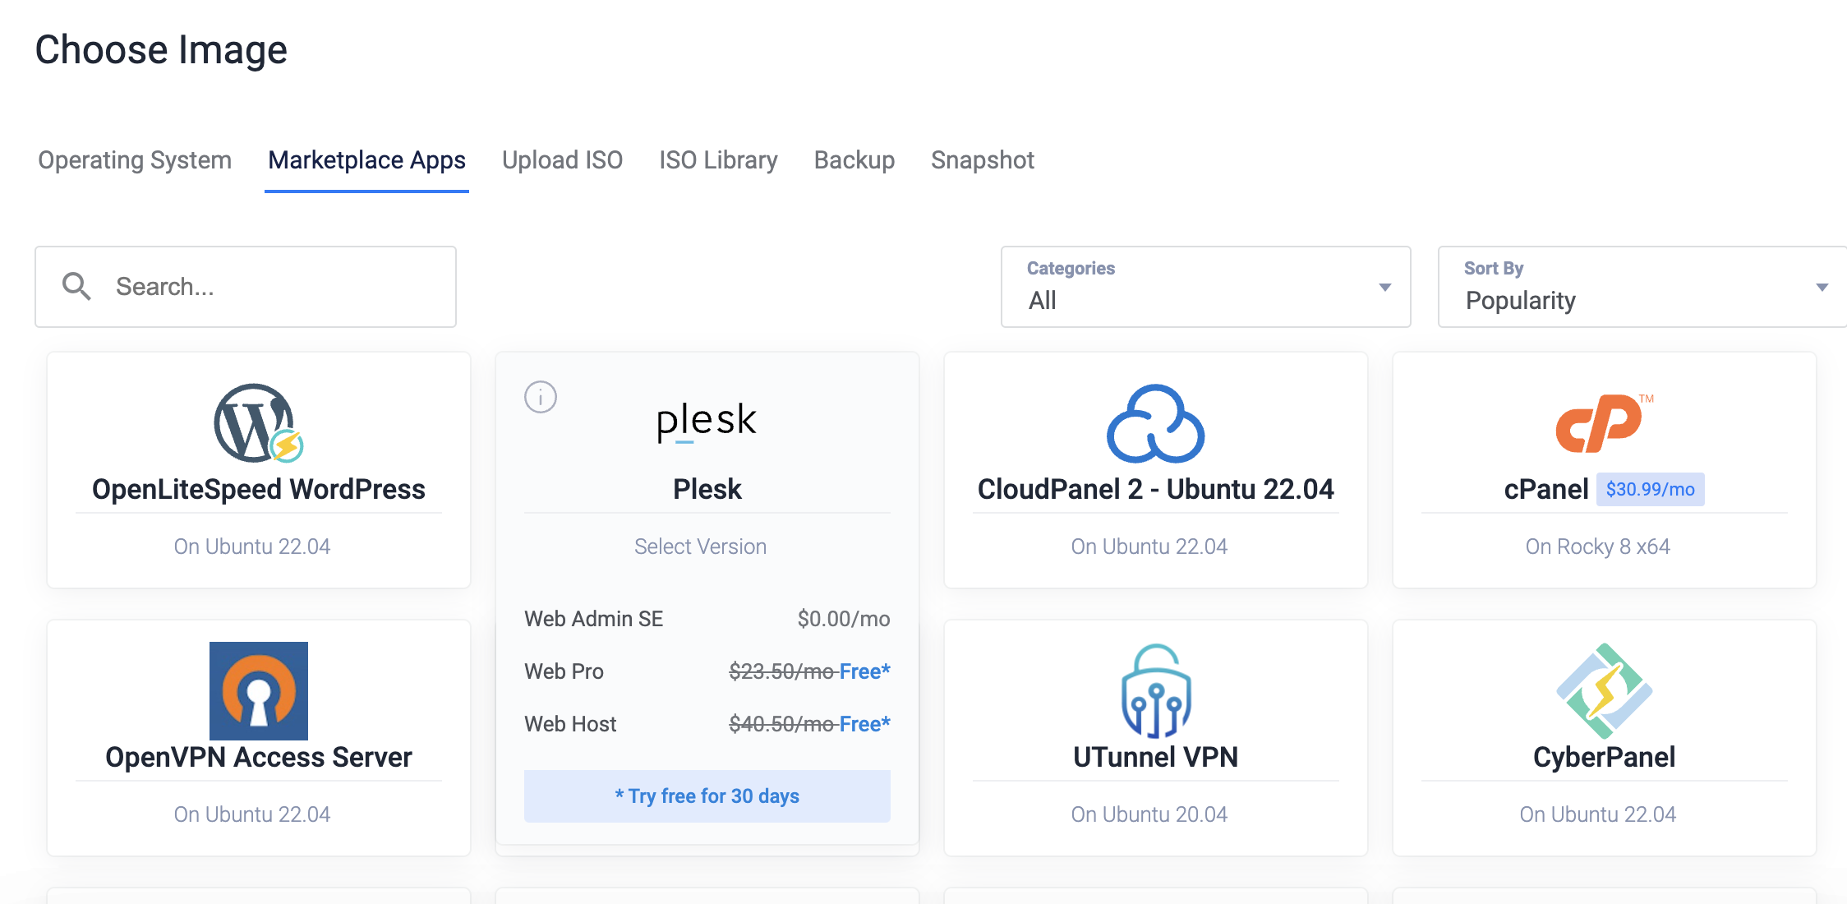1847x904 pixels.
Task: Select the CyberPanel lightning logo
Action: [1604, 690]
